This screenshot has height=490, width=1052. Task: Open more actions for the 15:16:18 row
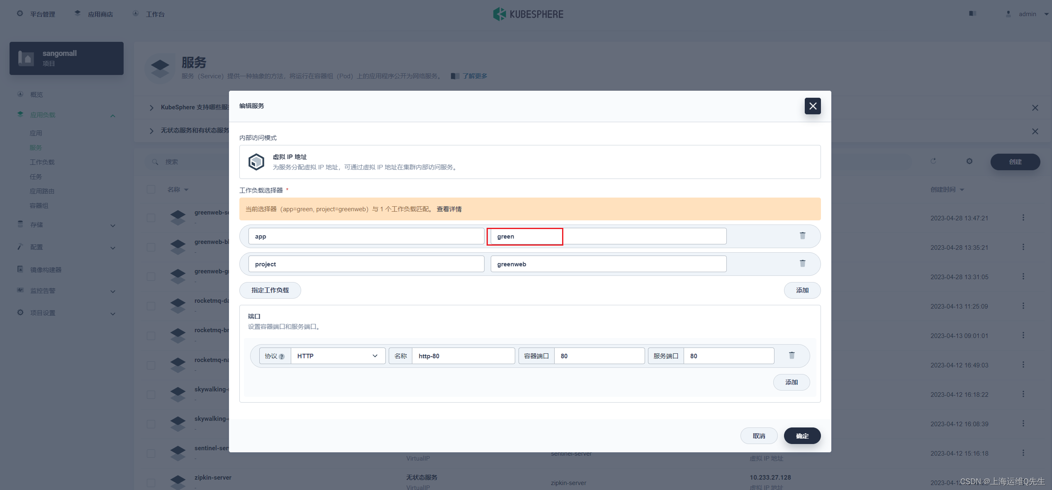1023,453
